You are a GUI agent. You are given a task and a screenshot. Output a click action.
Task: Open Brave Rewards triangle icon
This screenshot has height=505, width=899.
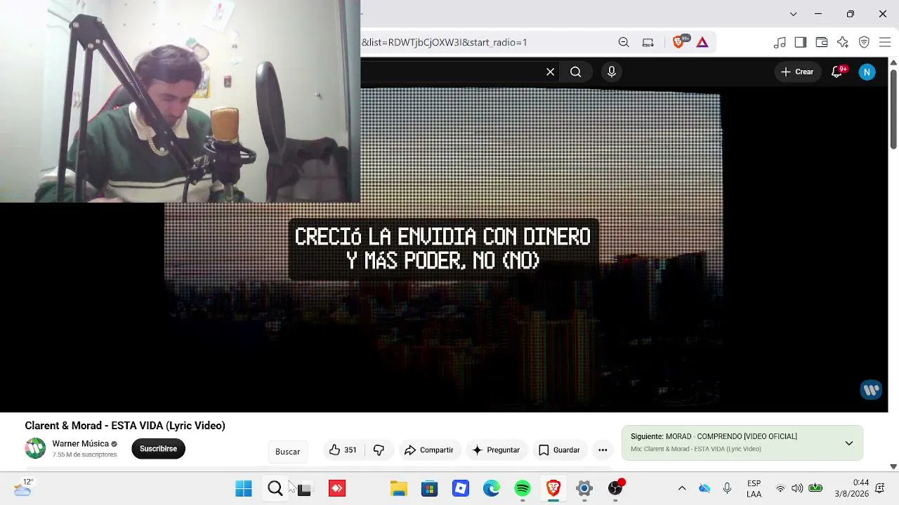pos(702,42)
